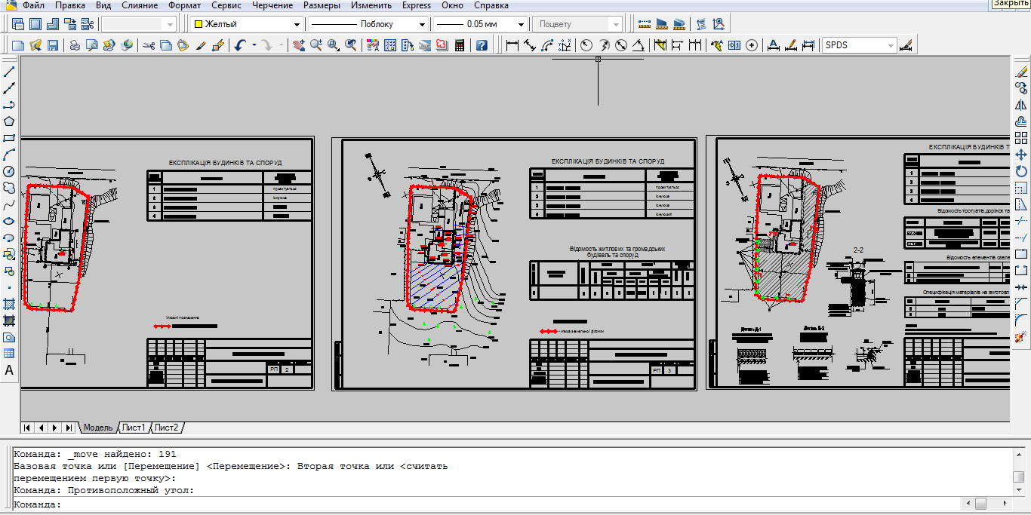Image resolution: width=1031 pixels, height=515 pixels.
Task: Select the Multiline Text tool
Action: pyautogui.click(x=9, y=370)
